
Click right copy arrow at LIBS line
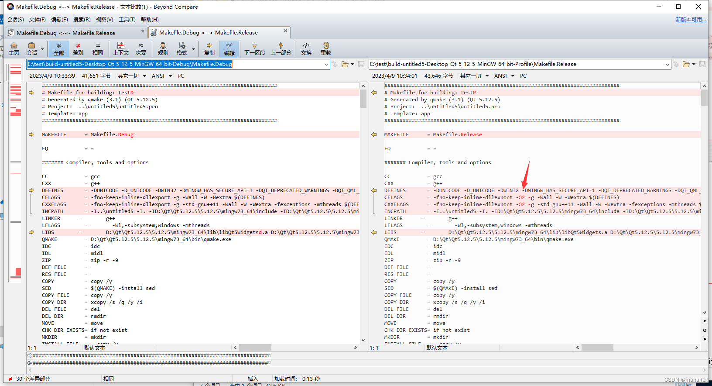374,232
